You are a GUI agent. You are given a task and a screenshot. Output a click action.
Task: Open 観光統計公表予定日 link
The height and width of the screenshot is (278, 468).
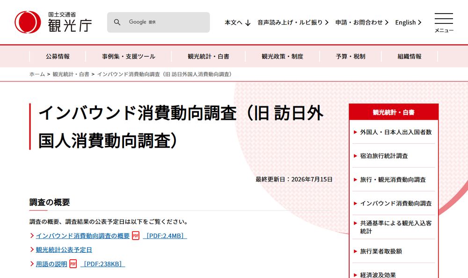tap(64, 250)
